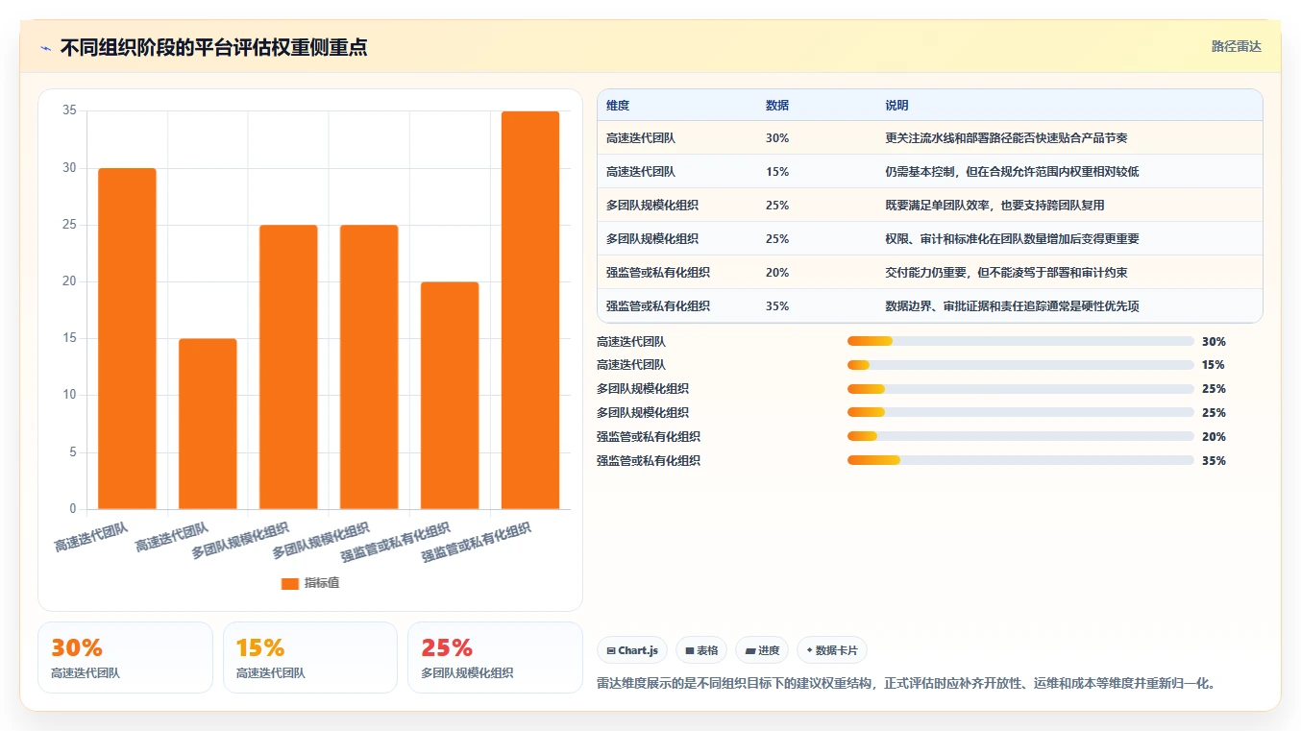The width and height of the screenshot is (1301, 731).
Task: Click the footer note starting 雷达维度展示的是
Action: tap(907, 684)
